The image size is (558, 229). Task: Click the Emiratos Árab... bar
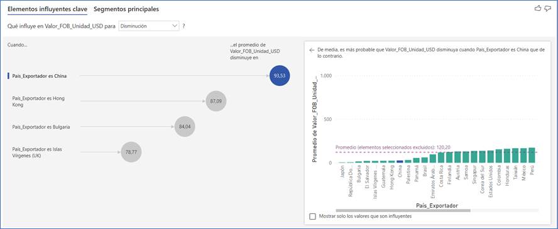pyautogui.click(x=433, y=159)
